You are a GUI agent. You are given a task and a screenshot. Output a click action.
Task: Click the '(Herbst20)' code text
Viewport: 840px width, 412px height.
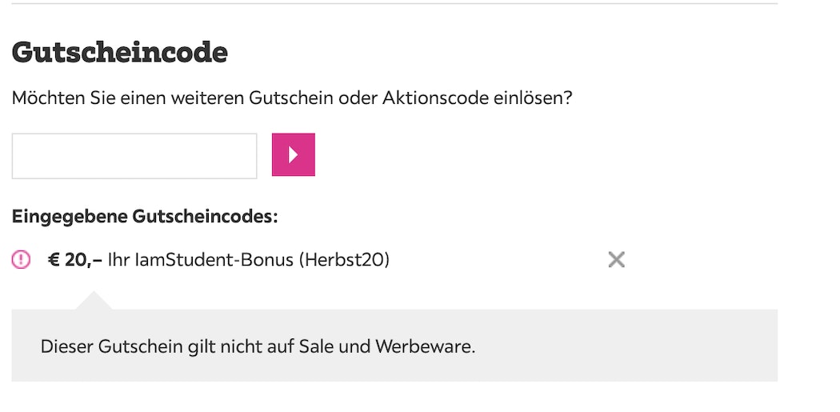[x=344, y=260]
